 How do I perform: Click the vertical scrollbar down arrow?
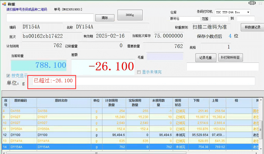click(x=261, y=148)
